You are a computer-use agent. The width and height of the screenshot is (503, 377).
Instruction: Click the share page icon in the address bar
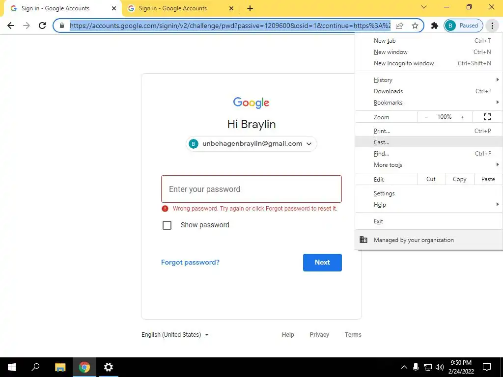[399, 26]
